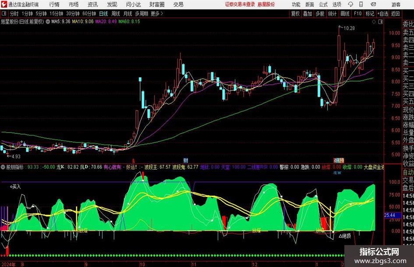
Task: Add stock with +自选 button
Action: coord(382,14)
